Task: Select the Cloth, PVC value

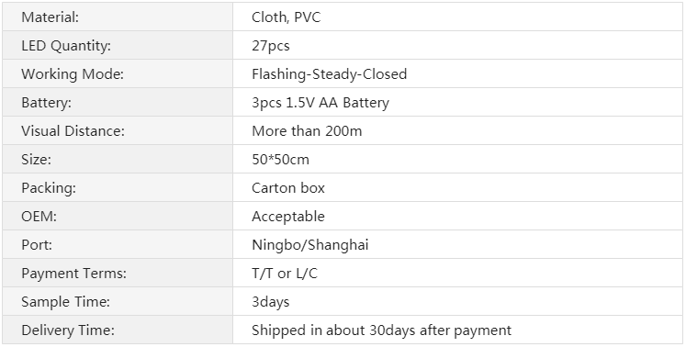Action: tap(287, 17)
